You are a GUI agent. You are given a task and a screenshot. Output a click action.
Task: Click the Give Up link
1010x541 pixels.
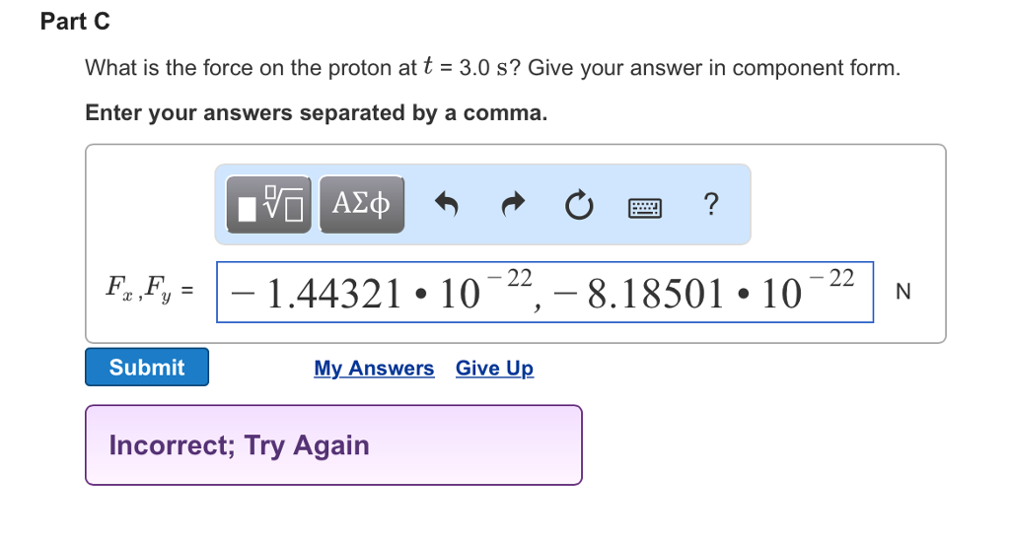coord(494,369)
